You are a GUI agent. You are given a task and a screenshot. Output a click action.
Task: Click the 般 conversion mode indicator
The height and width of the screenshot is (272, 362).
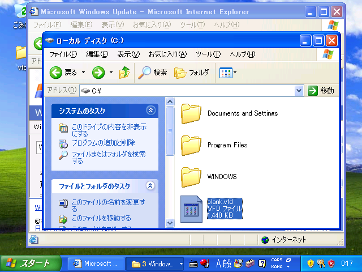click(227, 263)
